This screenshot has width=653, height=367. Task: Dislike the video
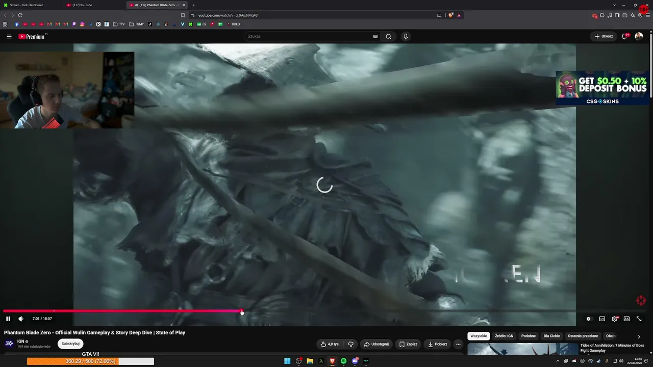coord(350,344)
